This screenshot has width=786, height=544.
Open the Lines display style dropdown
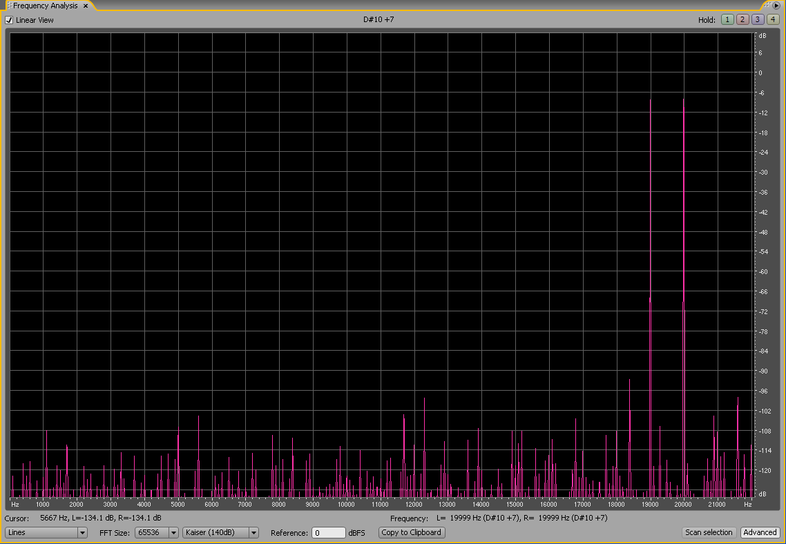pos(46,532)
